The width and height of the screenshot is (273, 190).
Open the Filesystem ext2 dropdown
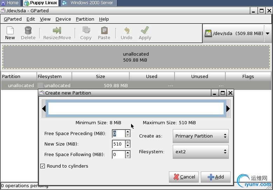tap(200, 152)
